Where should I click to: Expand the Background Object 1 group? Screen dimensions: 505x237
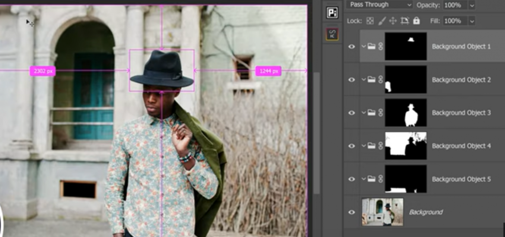[363, 46]
